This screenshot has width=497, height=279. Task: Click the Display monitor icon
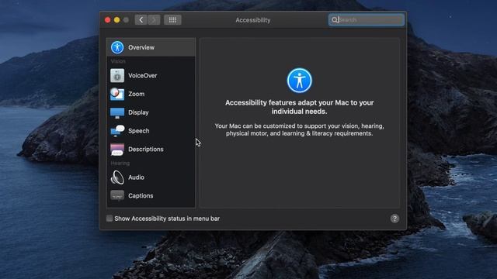point(117,112)
